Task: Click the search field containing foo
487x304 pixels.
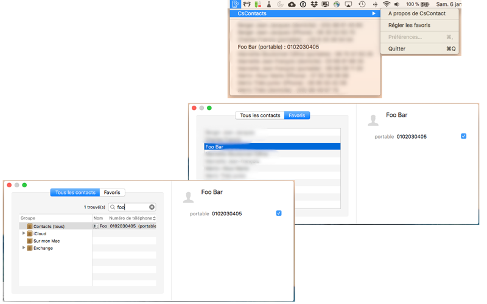Action: pos(132,207)
